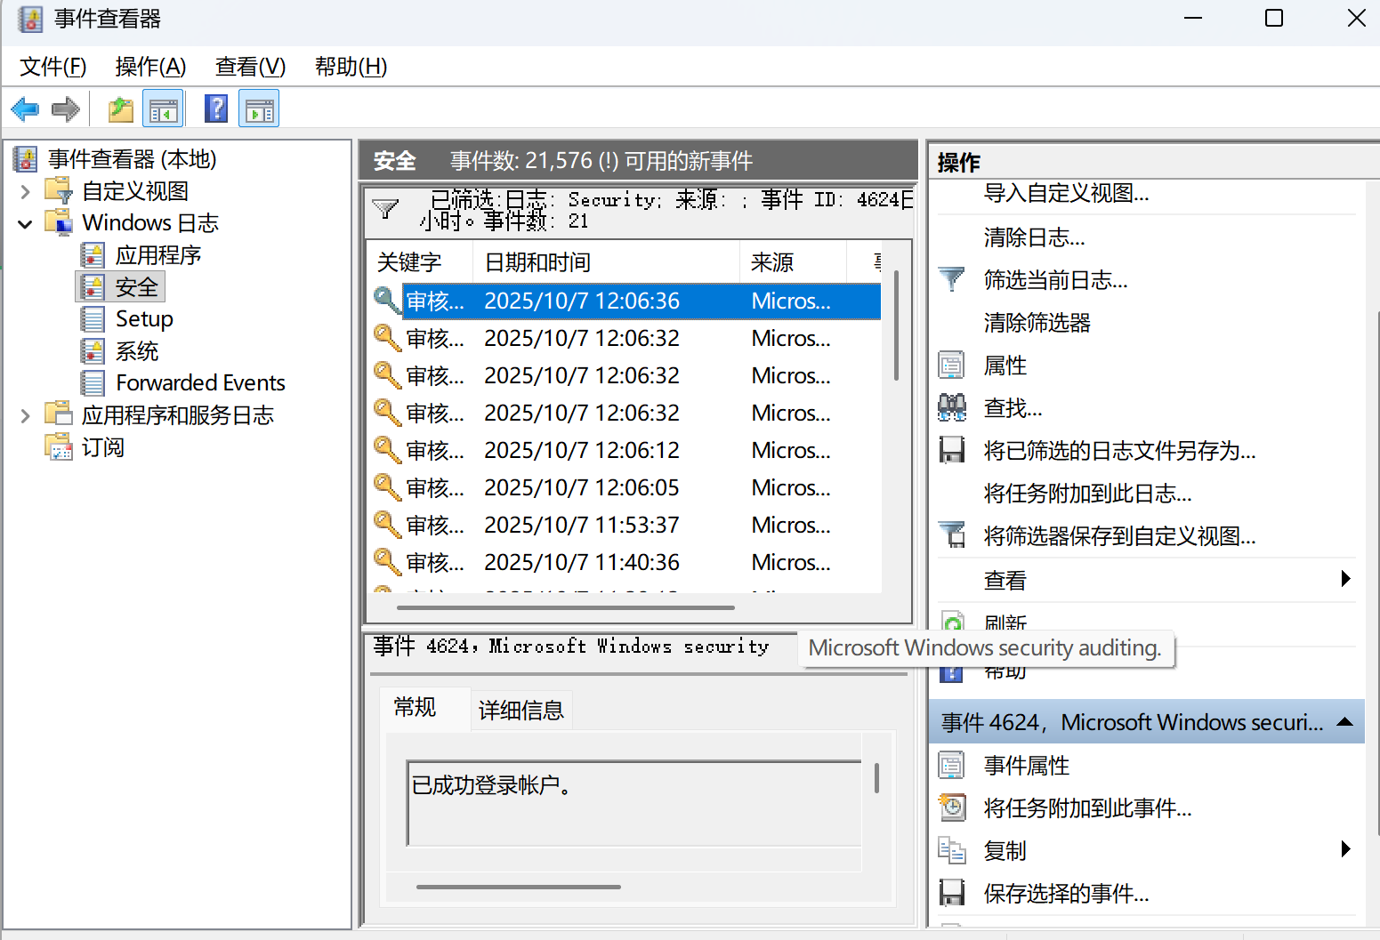Viewport: 1380px width, 940px height.
Task: Click the event list vertical scrollbar
Action: 896,325
